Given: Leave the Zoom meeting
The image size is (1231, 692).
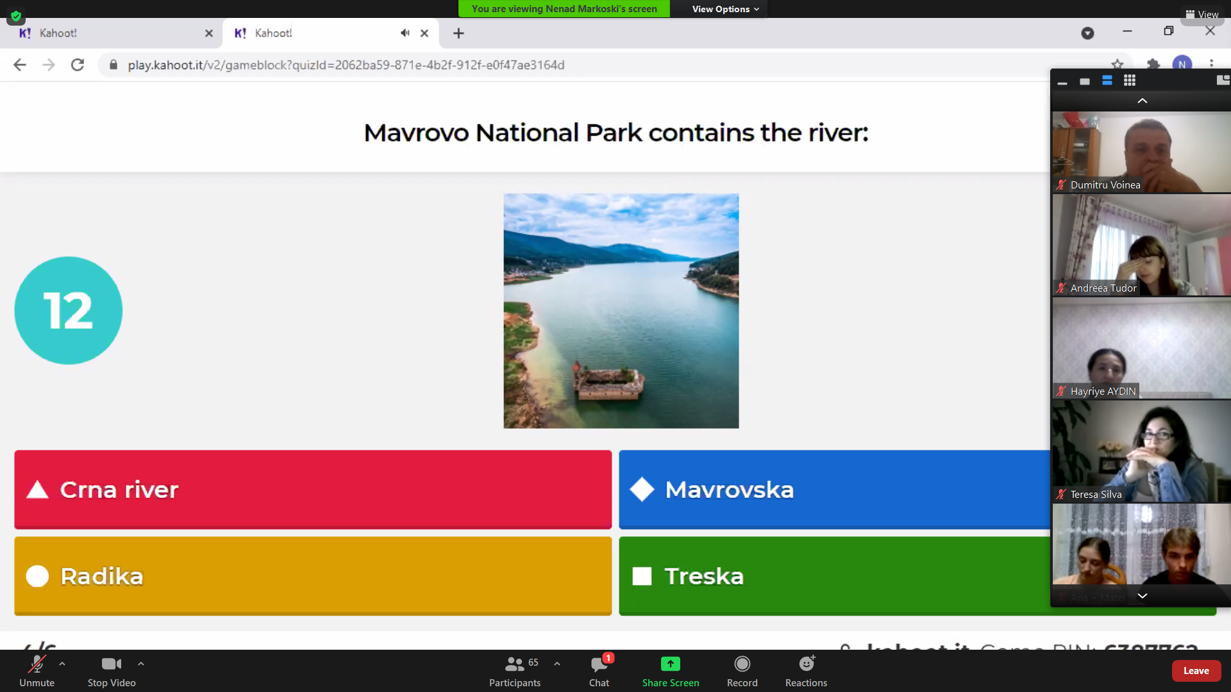Looking at the screenshot, I should (x=1196, y=671).
